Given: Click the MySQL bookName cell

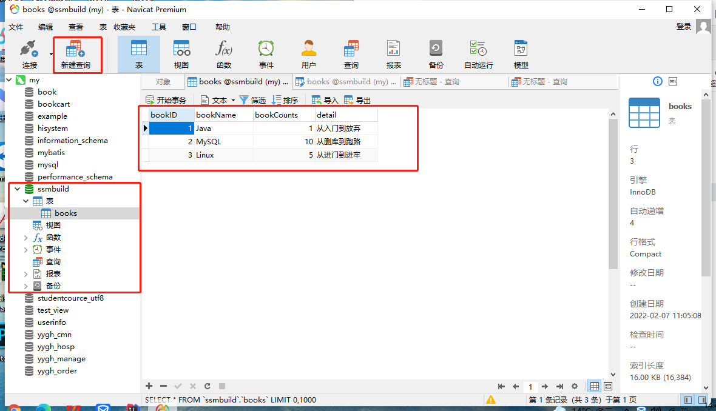Looking at the screenshot, I should pos(224,141).
